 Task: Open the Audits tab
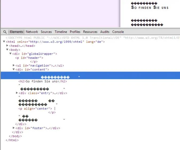coord(105,32)
